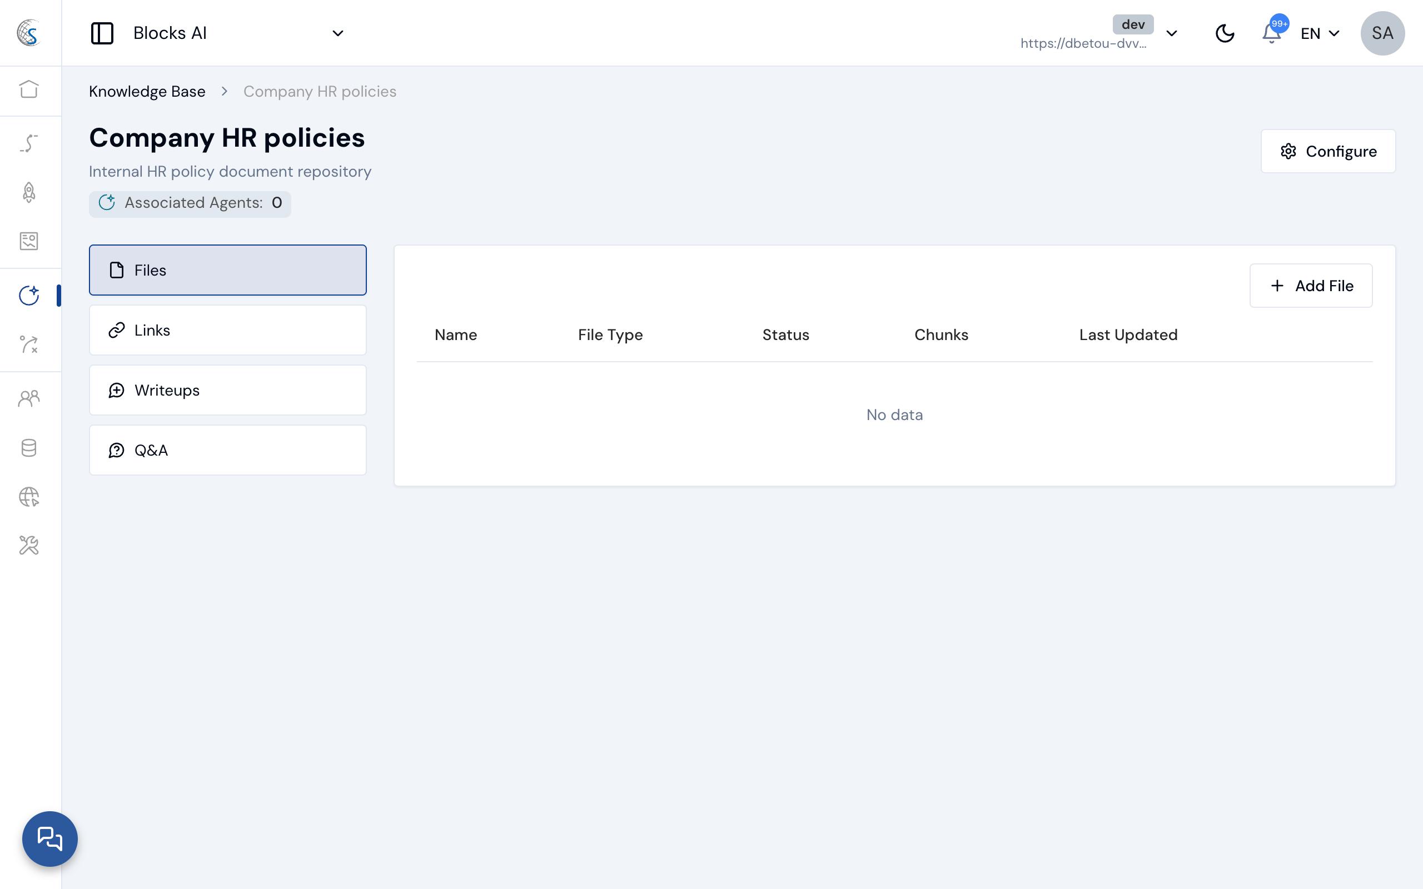Select the users sidebar icon
This screenshot has width=1423, height=889.
28,397
